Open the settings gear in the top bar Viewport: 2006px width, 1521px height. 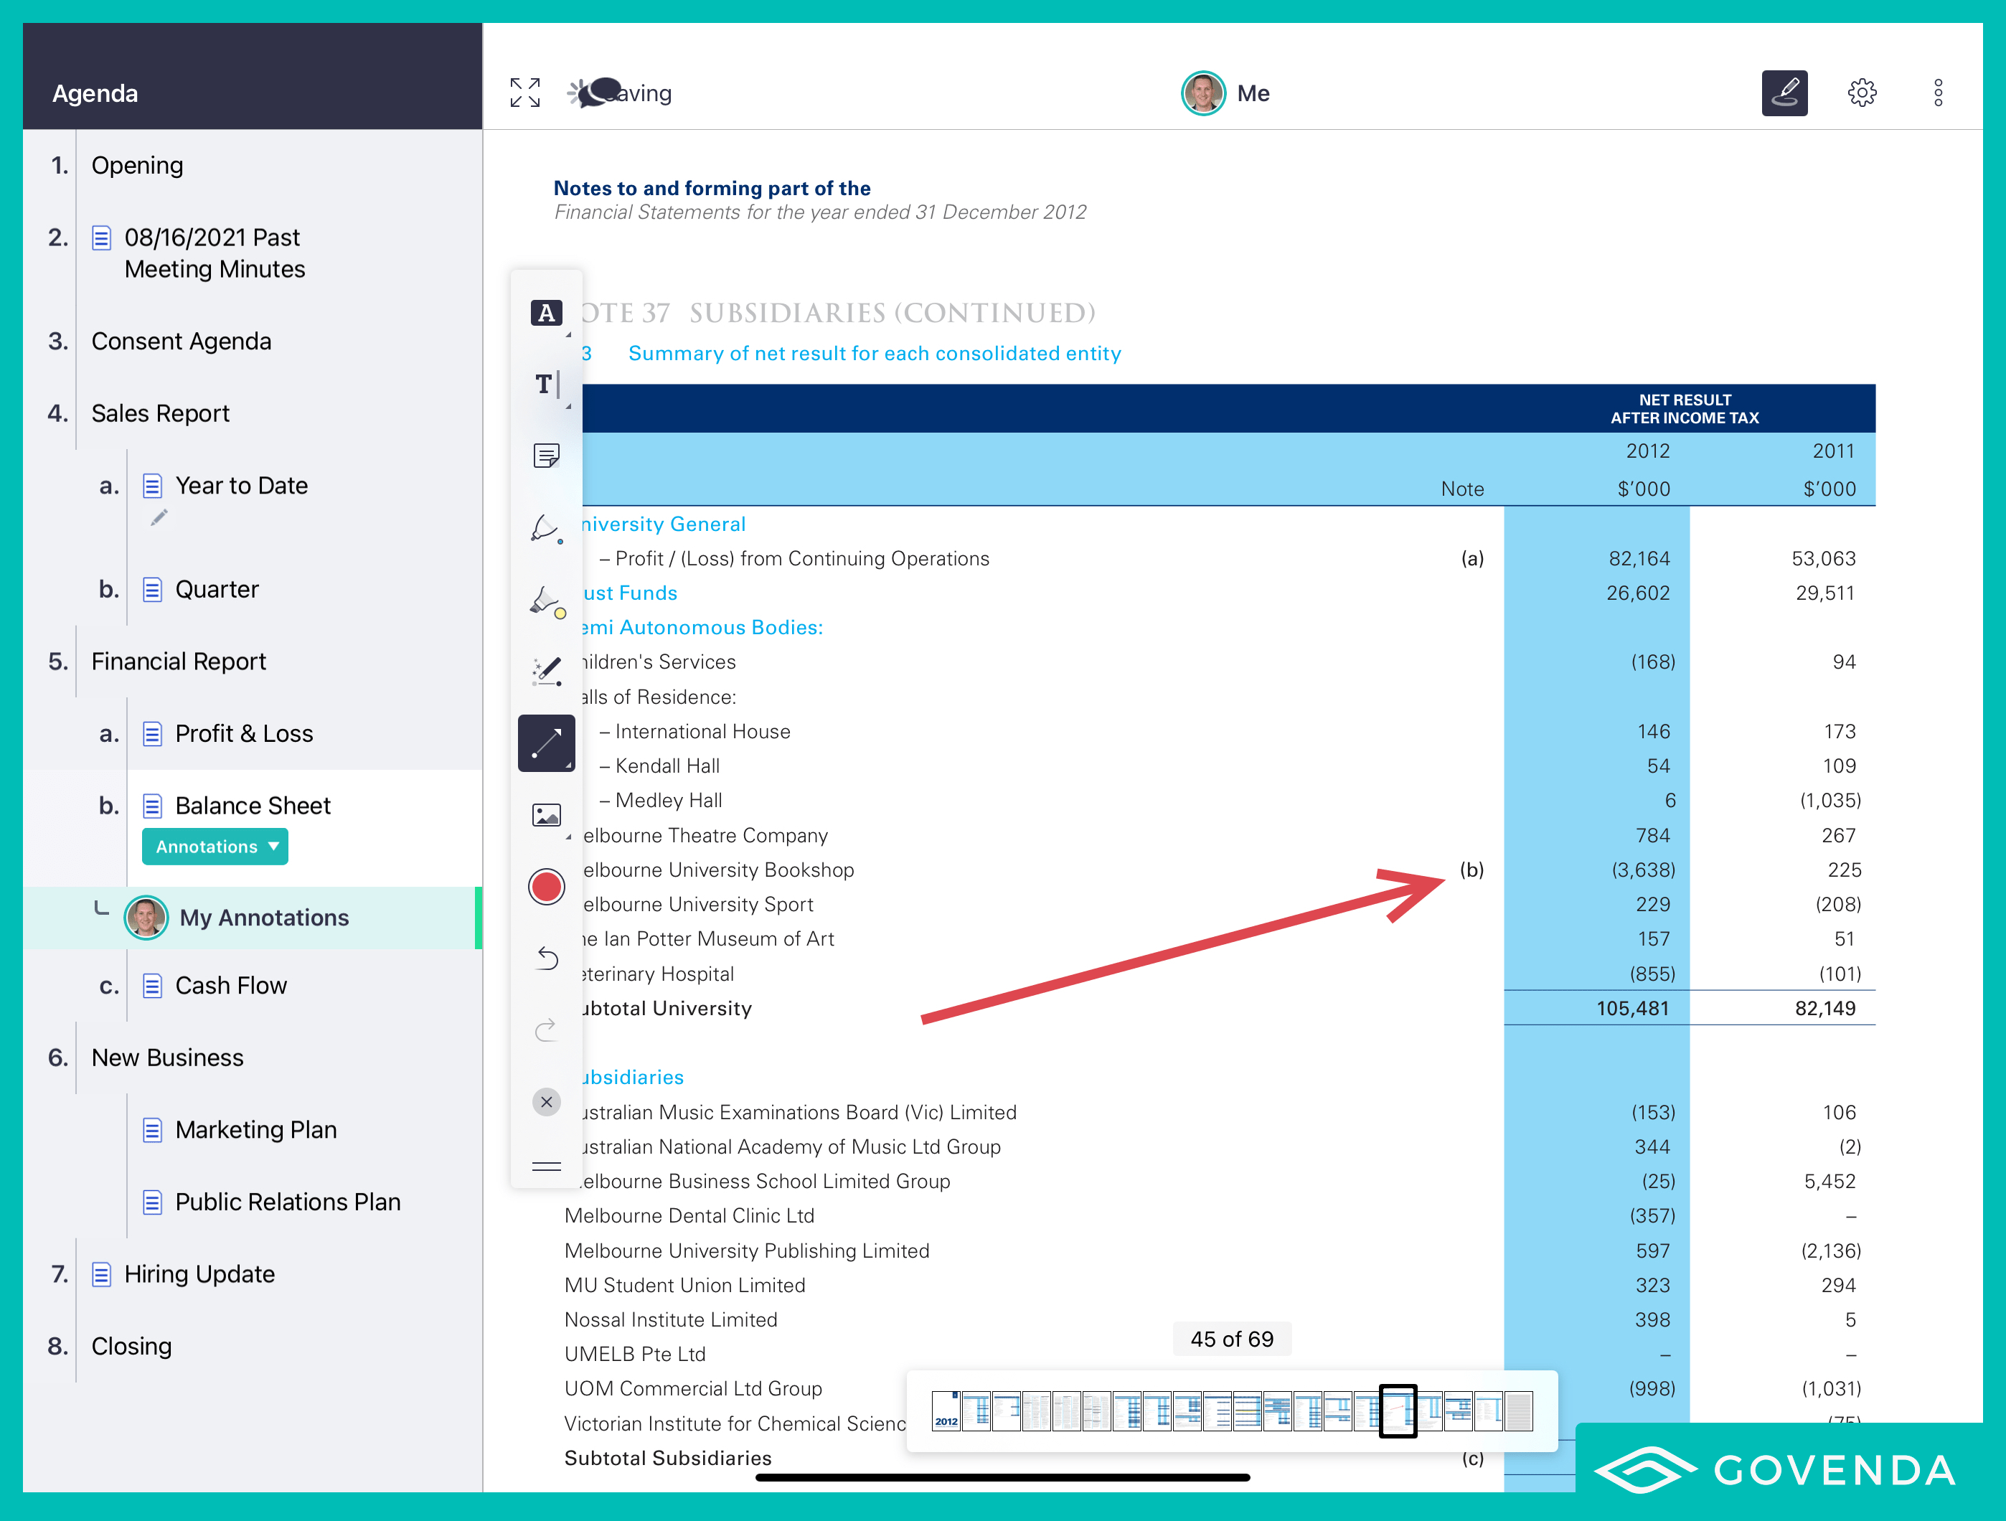[x=1863, y=92]
